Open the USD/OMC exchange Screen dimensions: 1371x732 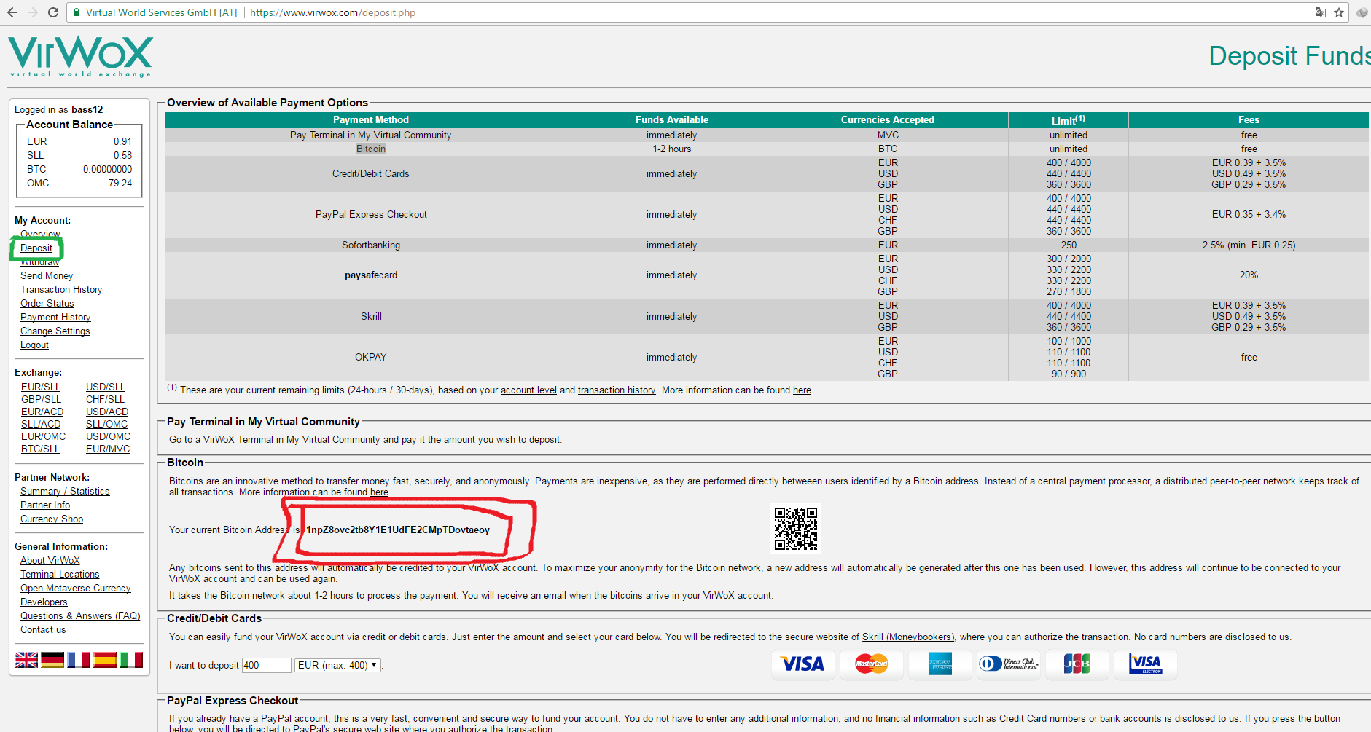pos(108,436)
